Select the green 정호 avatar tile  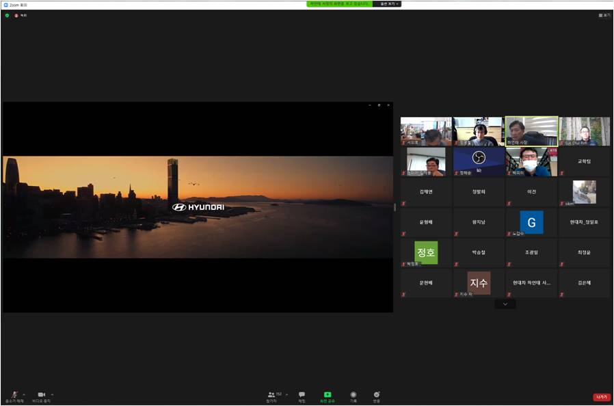426,252
